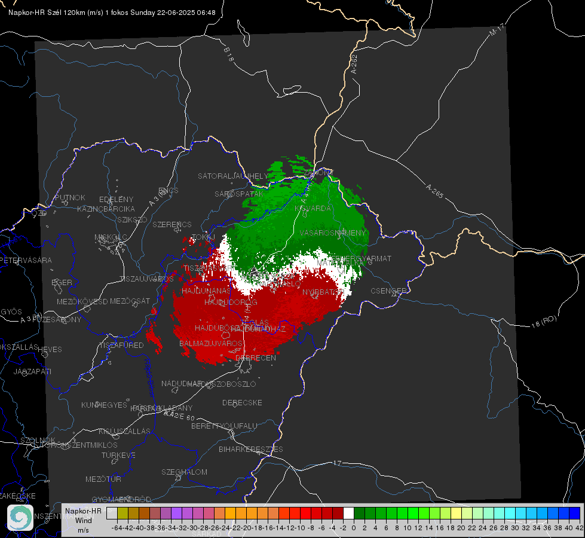585x538 pixels.
Task: Click the A-262 road label
Action: 354,64
